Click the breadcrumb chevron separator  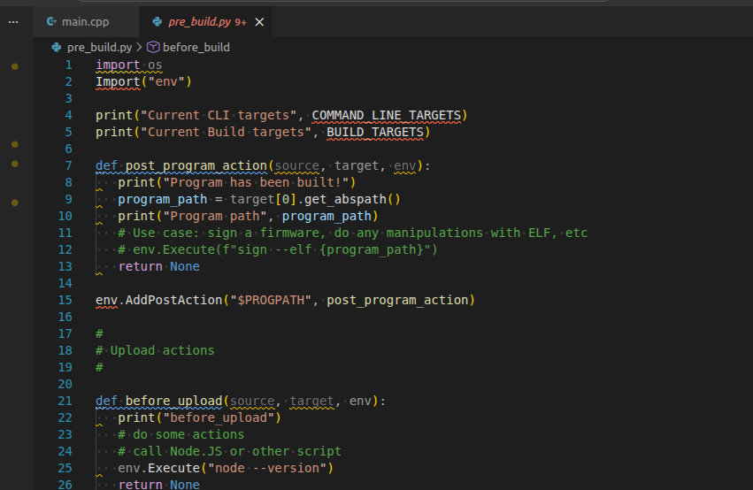(x=139, y=47)
